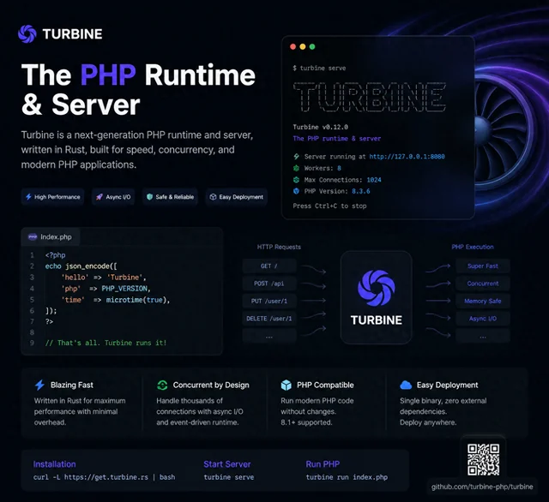
Task: Click 'The PHP runtime & server' purple terminal line
Action: click(337, 139)
